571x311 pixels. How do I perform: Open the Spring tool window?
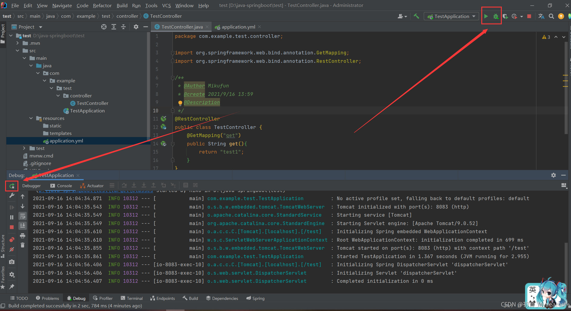pos(255,298)
